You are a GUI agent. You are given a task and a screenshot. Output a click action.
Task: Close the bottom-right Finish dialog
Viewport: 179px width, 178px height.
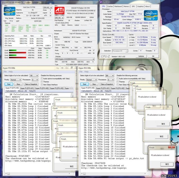point(172,147)
